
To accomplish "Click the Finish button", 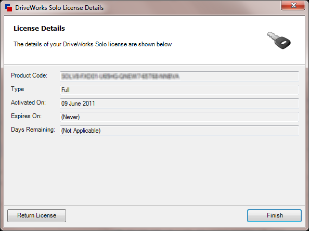I will (274, 215).
